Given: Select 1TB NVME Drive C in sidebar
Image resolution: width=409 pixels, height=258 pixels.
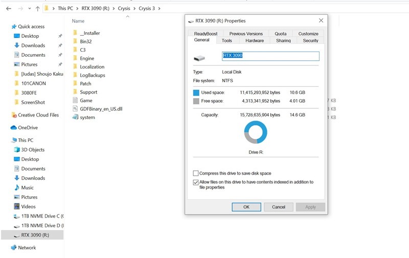Looking at the screenshot, I should 39,216.
